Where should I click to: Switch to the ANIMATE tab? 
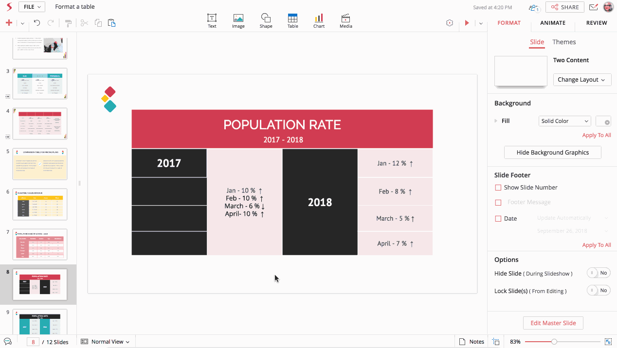tap(553, 23)
